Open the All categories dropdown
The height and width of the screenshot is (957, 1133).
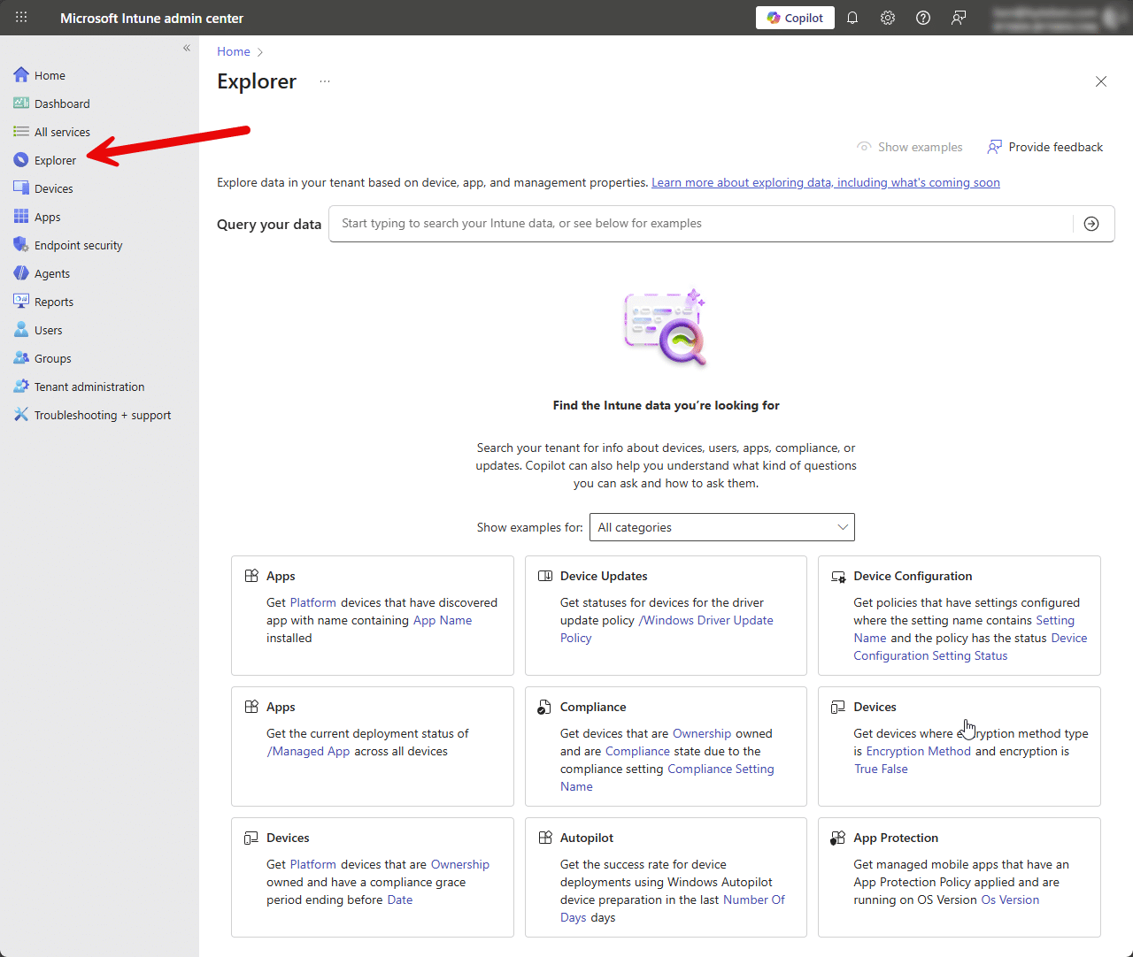[x=721, y=527]
